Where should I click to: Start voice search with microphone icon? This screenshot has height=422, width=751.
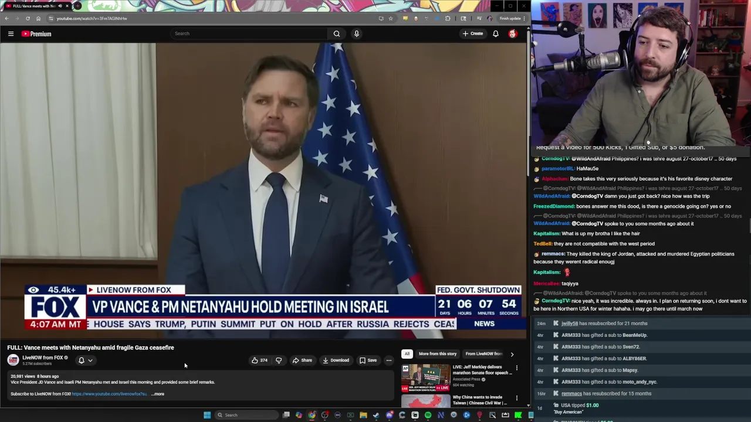point(356,33)
